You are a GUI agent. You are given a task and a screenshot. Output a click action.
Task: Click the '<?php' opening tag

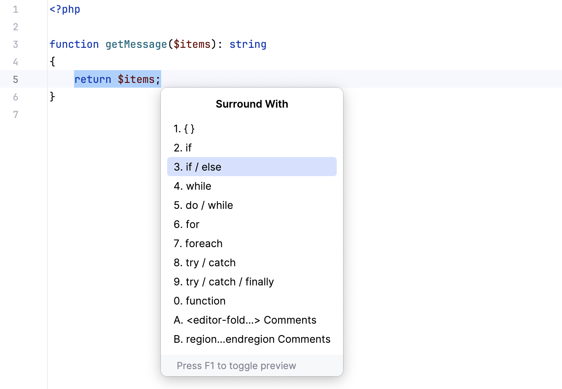[x=65, y=9]
